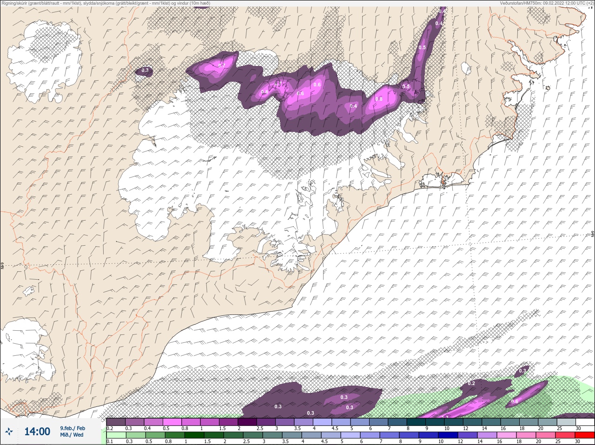Select the bright pink 0.5 swatch in snow legend
The height and width of the screenshot is (445, 595).
pos(172,422)
